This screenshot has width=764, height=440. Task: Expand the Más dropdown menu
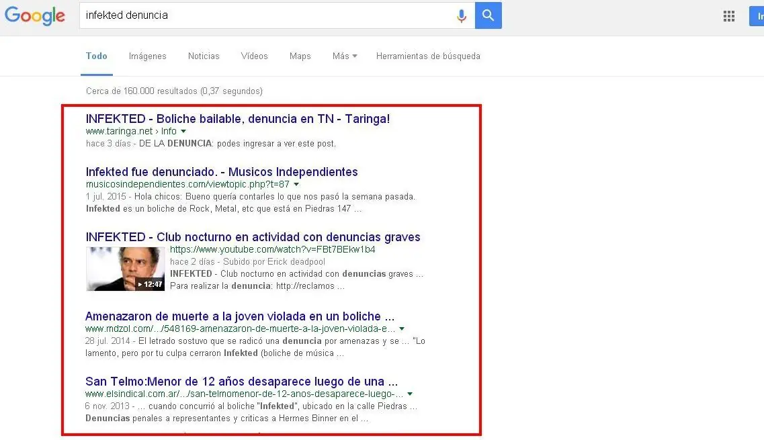point(345,56)
